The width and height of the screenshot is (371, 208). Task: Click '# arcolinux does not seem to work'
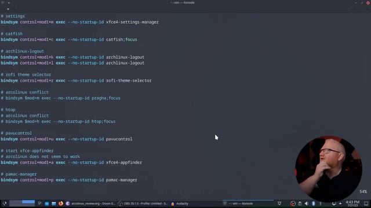[40, 157]
